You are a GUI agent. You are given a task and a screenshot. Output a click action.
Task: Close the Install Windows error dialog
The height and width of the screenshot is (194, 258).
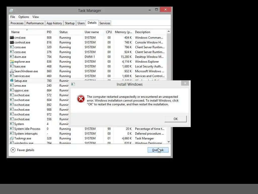point(185,83)
